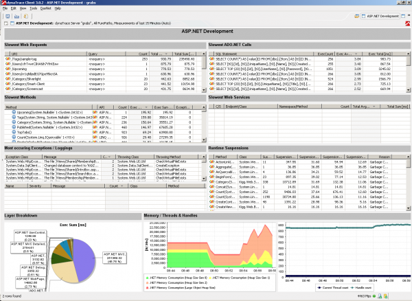Click the beige pie slice in Layer Breakdown
412x301 pixels.
pos(63,272)
